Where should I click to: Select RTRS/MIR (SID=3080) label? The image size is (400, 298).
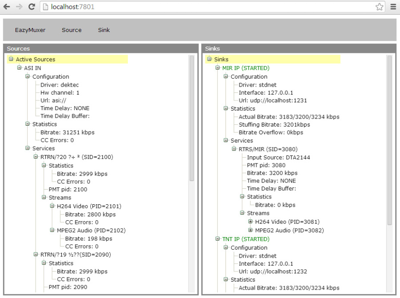(268, 149)
